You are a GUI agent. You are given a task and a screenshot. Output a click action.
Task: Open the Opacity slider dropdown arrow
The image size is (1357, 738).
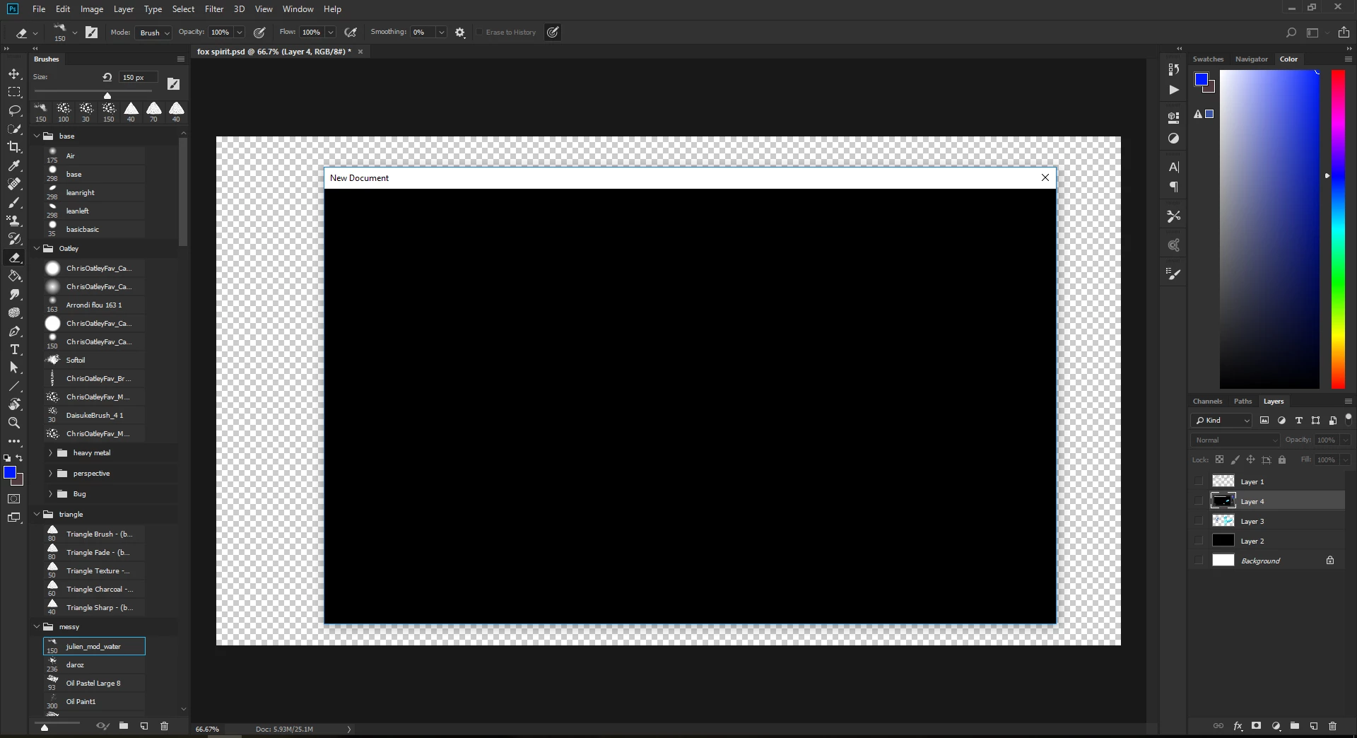[x=239, y=33]
